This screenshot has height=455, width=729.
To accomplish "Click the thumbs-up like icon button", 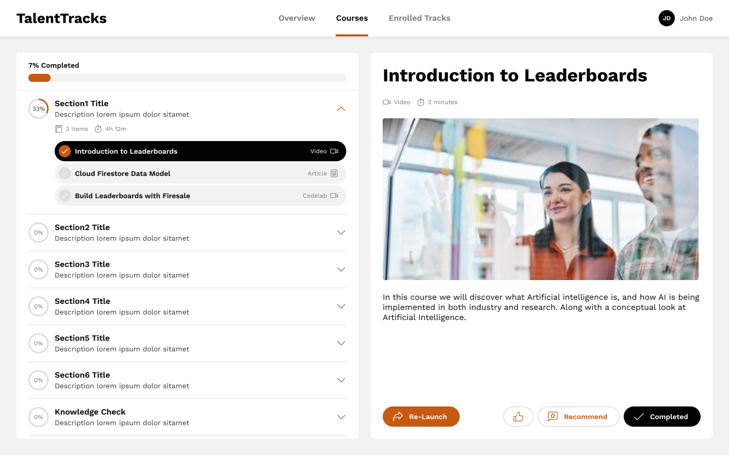I will click(x=518, y=417).
